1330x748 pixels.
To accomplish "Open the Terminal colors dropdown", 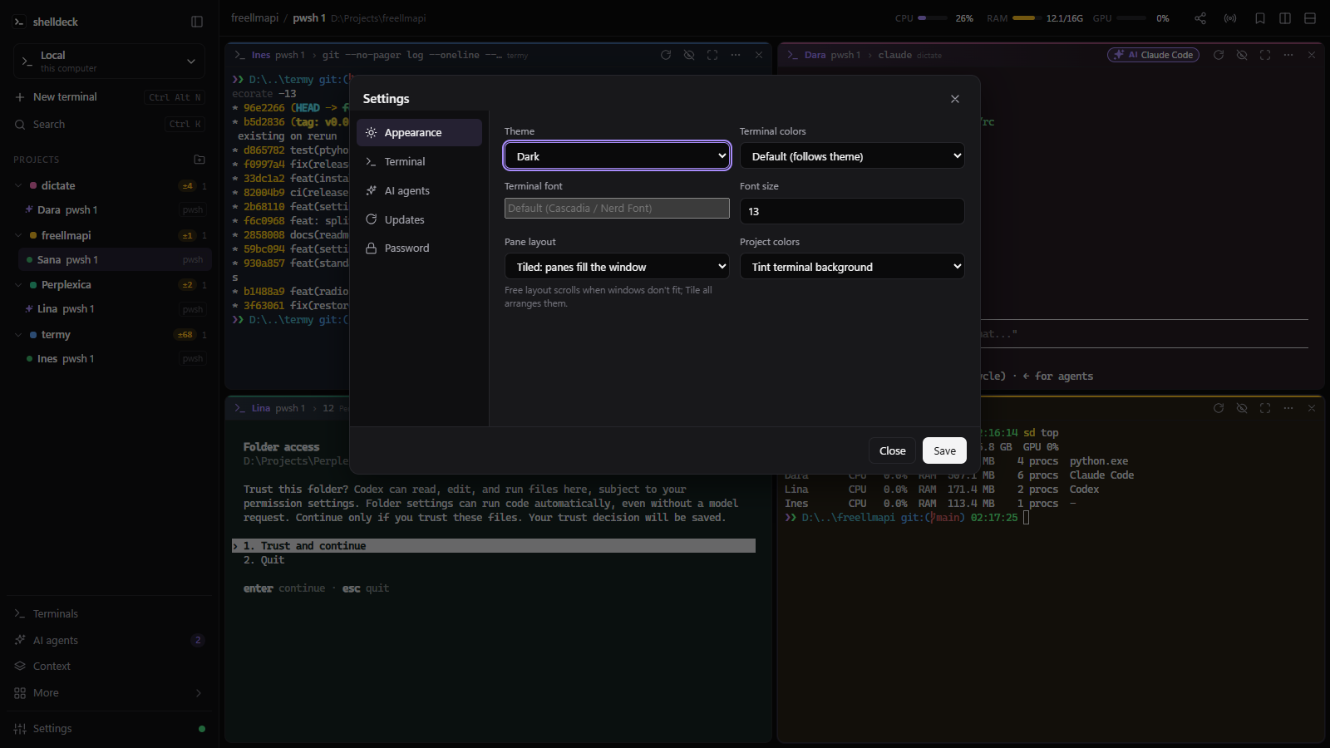I will (852, 155).
